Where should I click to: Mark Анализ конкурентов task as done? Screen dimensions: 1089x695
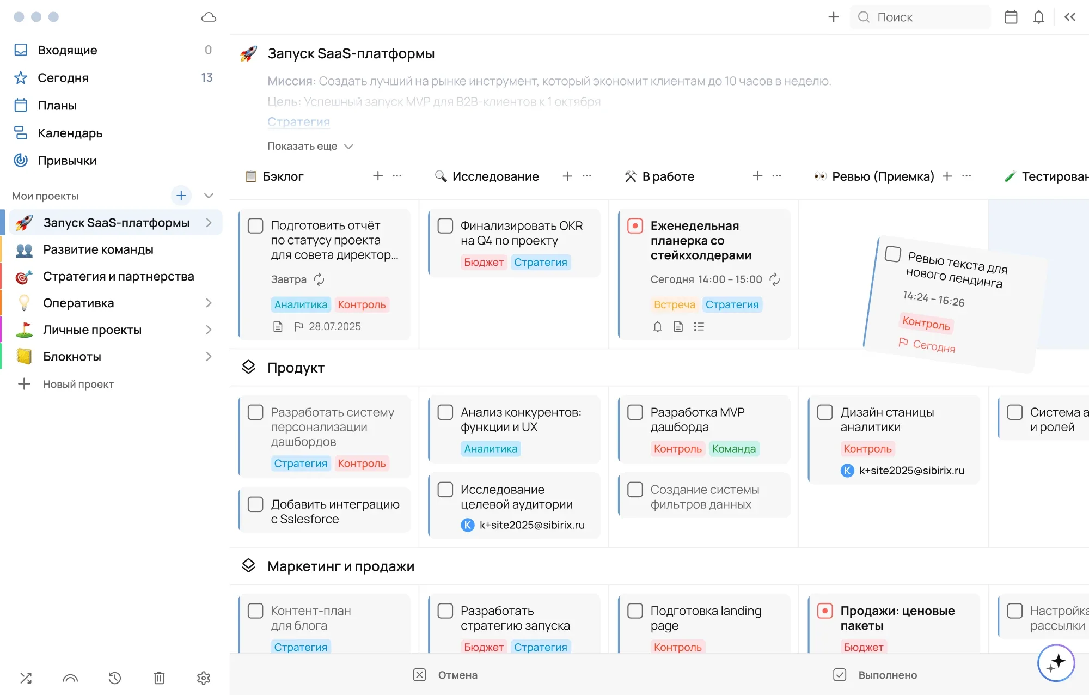(445, 412)
